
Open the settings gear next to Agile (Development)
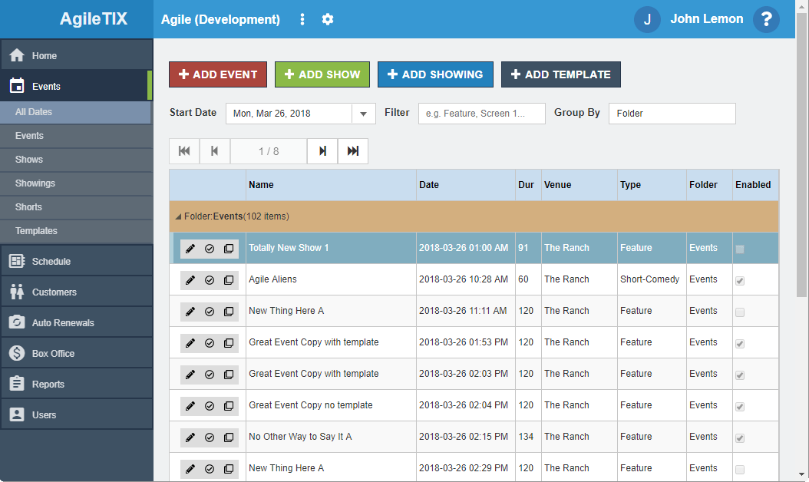(x=328, y=19)
